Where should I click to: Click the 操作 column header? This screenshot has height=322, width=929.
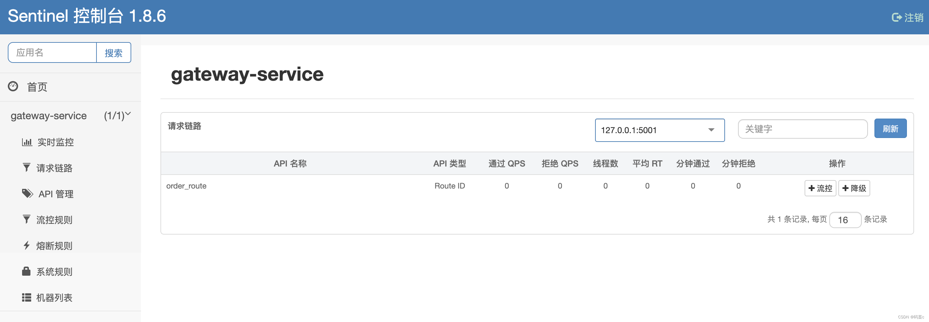pos(837,163)
